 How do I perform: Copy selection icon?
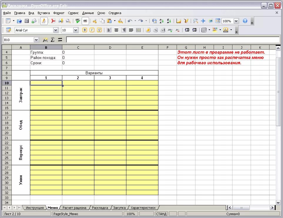102,21
